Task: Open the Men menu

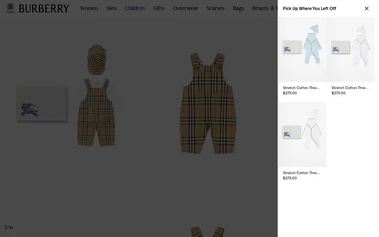Action: (x=112, y=8)
